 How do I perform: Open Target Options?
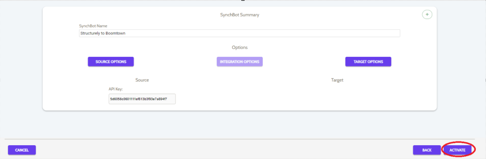tap(368, 61)
